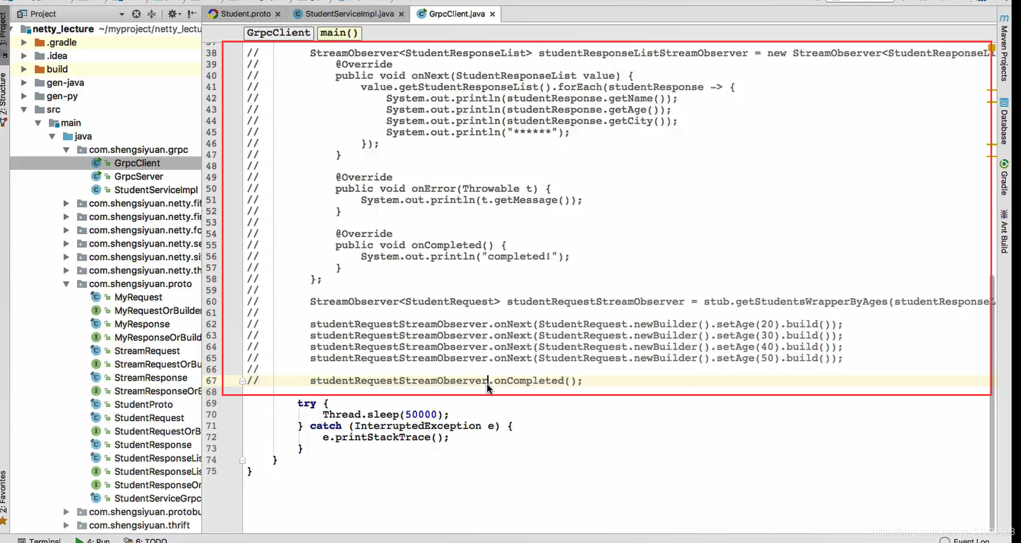Open the Project view dropdown
1021x543 pixels.
click(x=122, y=14)
